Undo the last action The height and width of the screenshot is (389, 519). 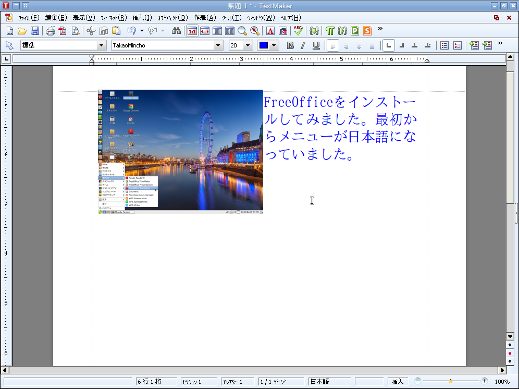(x=132, y=31)
